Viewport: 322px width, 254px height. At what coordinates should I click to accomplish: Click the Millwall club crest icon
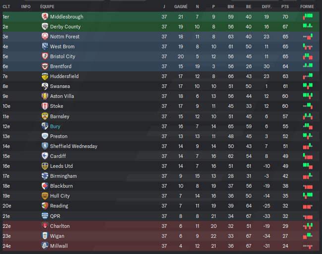[45, 246]
